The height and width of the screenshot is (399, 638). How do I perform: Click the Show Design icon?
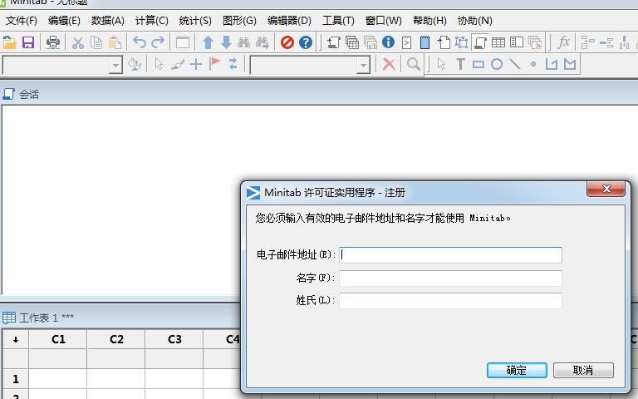tap(461, 42)
